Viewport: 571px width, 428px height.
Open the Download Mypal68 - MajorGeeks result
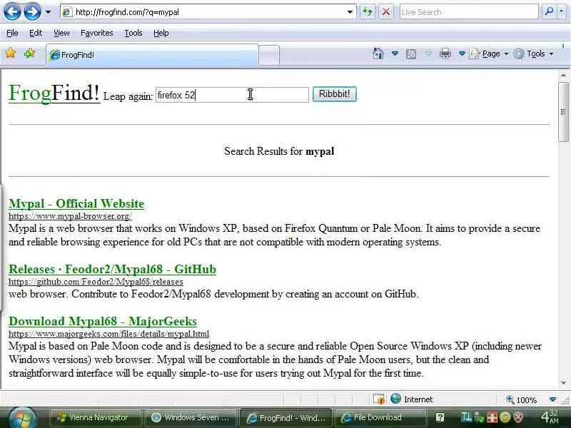[103, 321]
